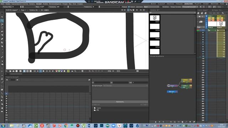The height and width of the screenshot is (128, 228).
Task: Click the Шаг input field
Action: pos(140,82)
